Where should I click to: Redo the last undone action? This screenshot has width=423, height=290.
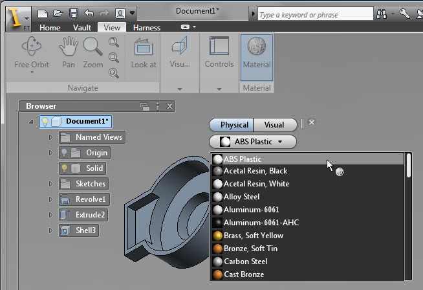104,13
